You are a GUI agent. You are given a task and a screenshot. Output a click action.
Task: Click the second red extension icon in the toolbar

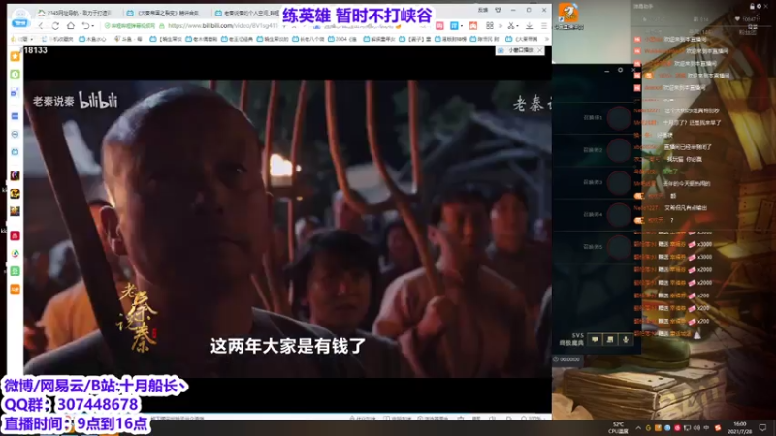coord(473,26)
